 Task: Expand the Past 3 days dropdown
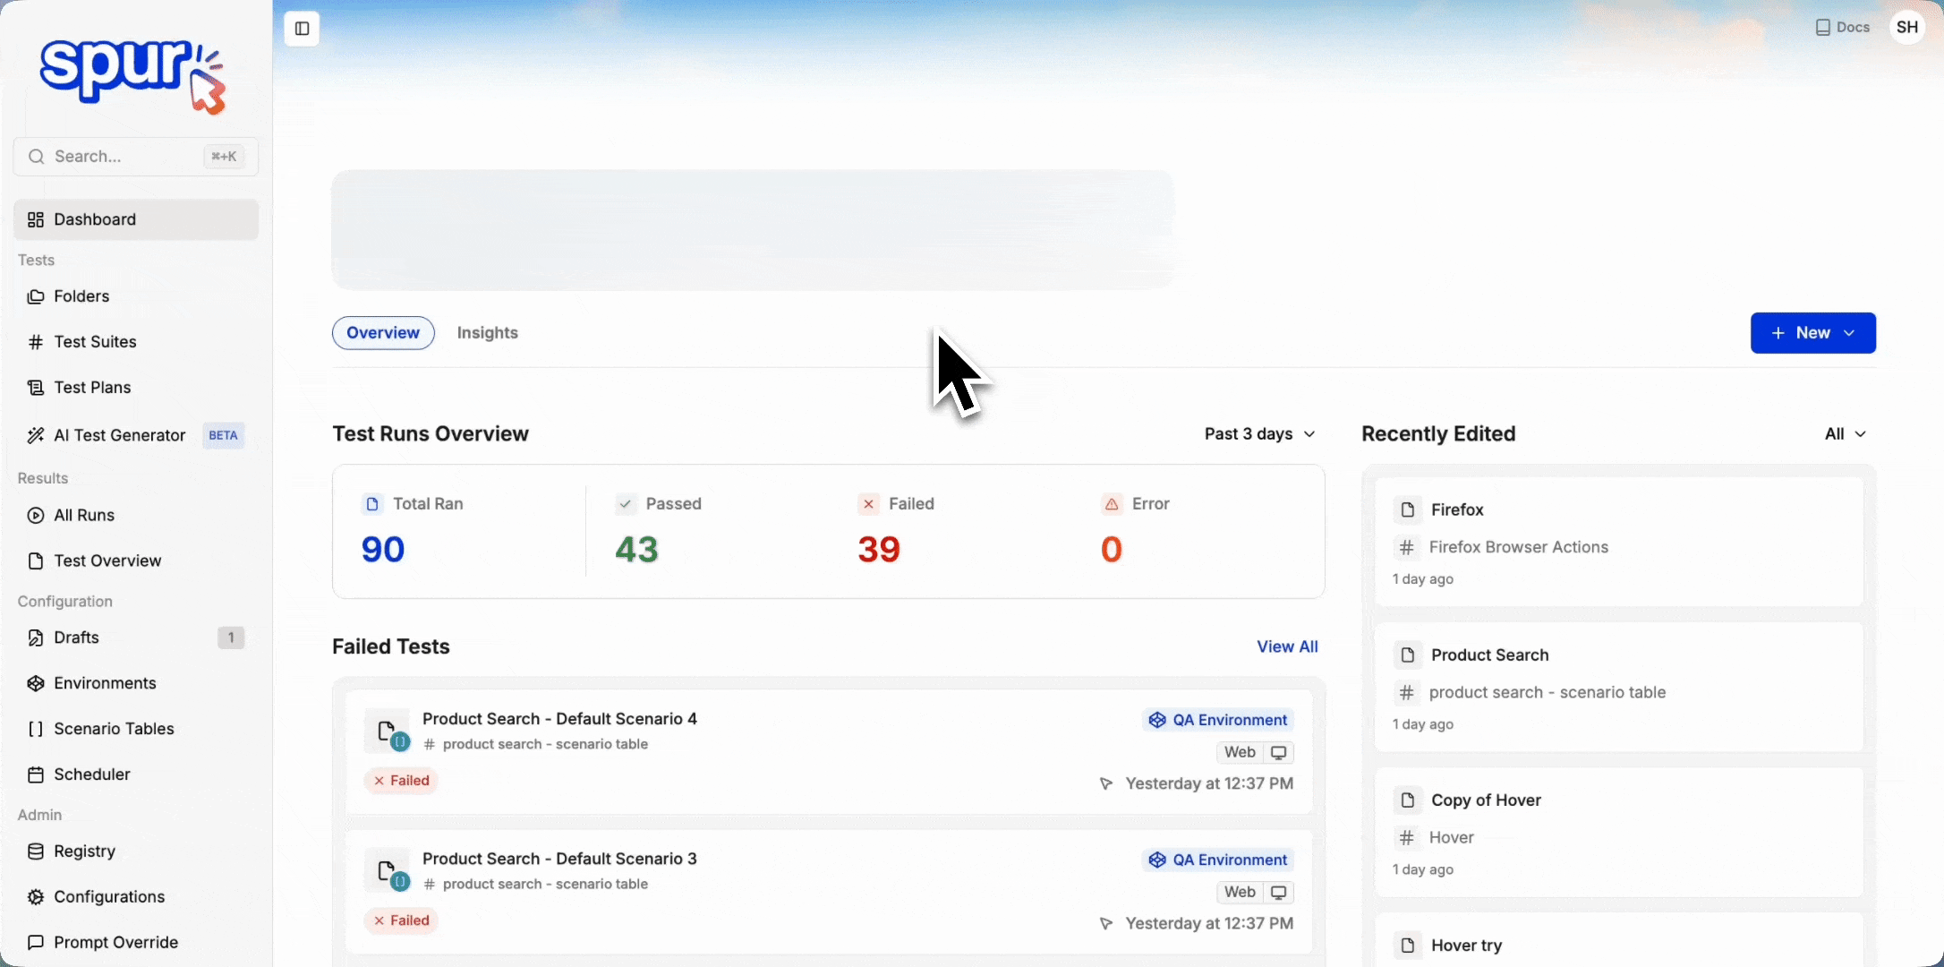coord(1259,434)
